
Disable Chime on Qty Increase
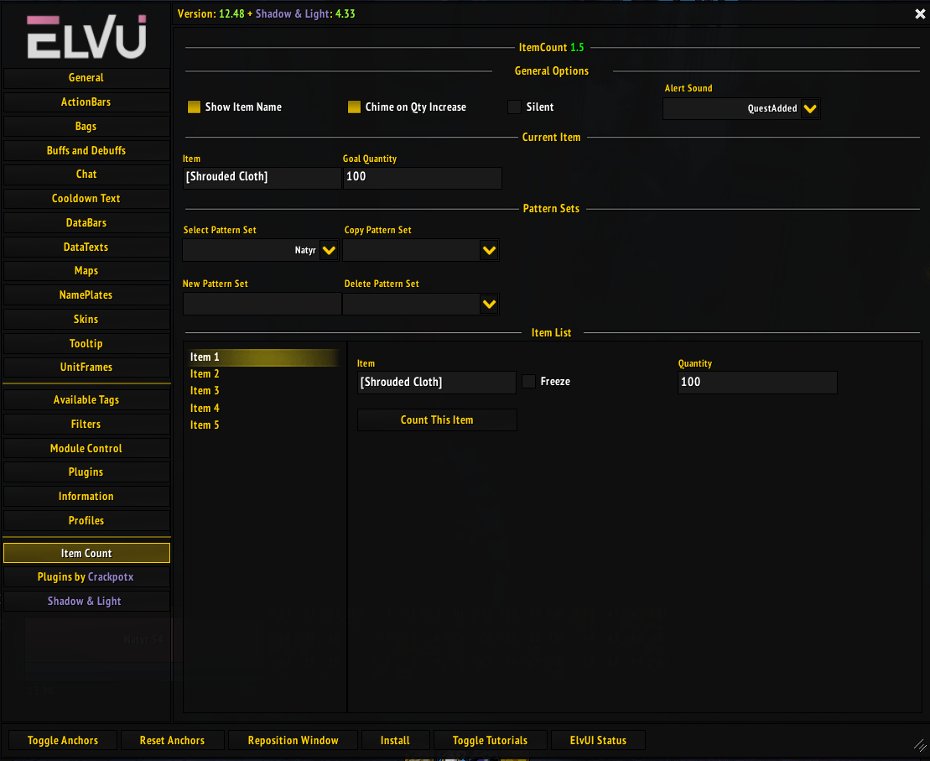pyautogui.click(x=354, y=107)
